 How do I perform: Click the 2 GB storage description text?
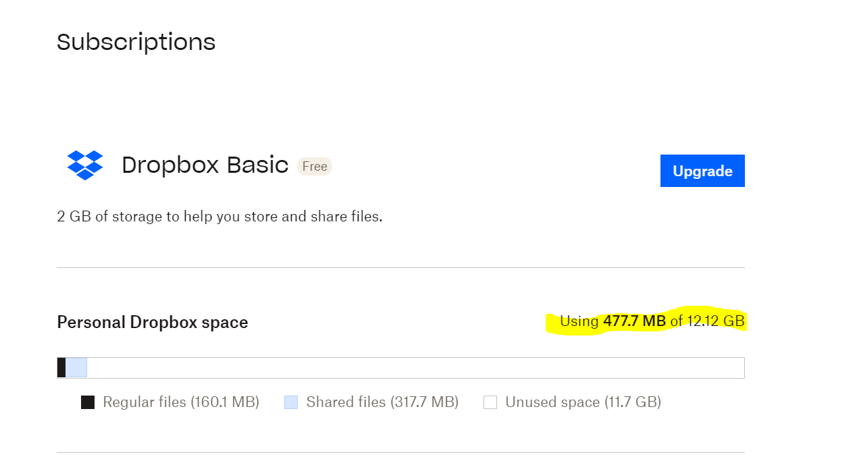pos(219,216)
